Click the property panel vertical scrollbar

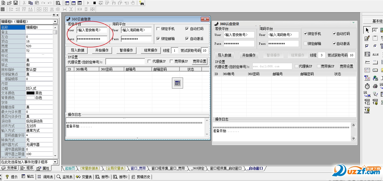pos(55,91)
